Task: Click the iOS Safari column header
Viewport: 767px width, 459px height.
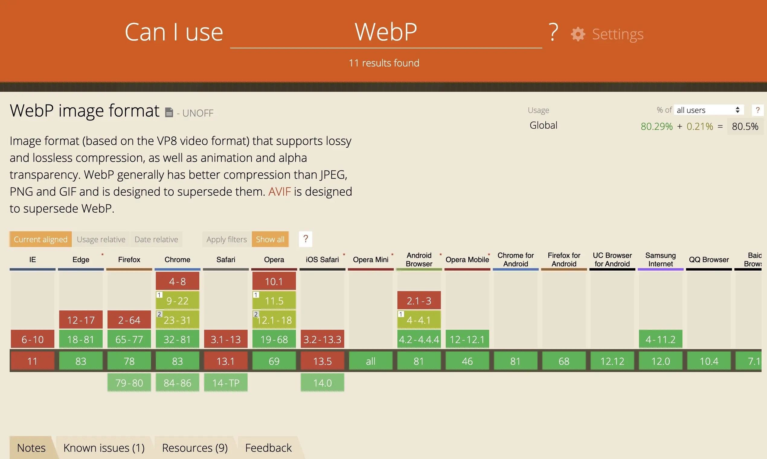Action: [x=322, y=259]
